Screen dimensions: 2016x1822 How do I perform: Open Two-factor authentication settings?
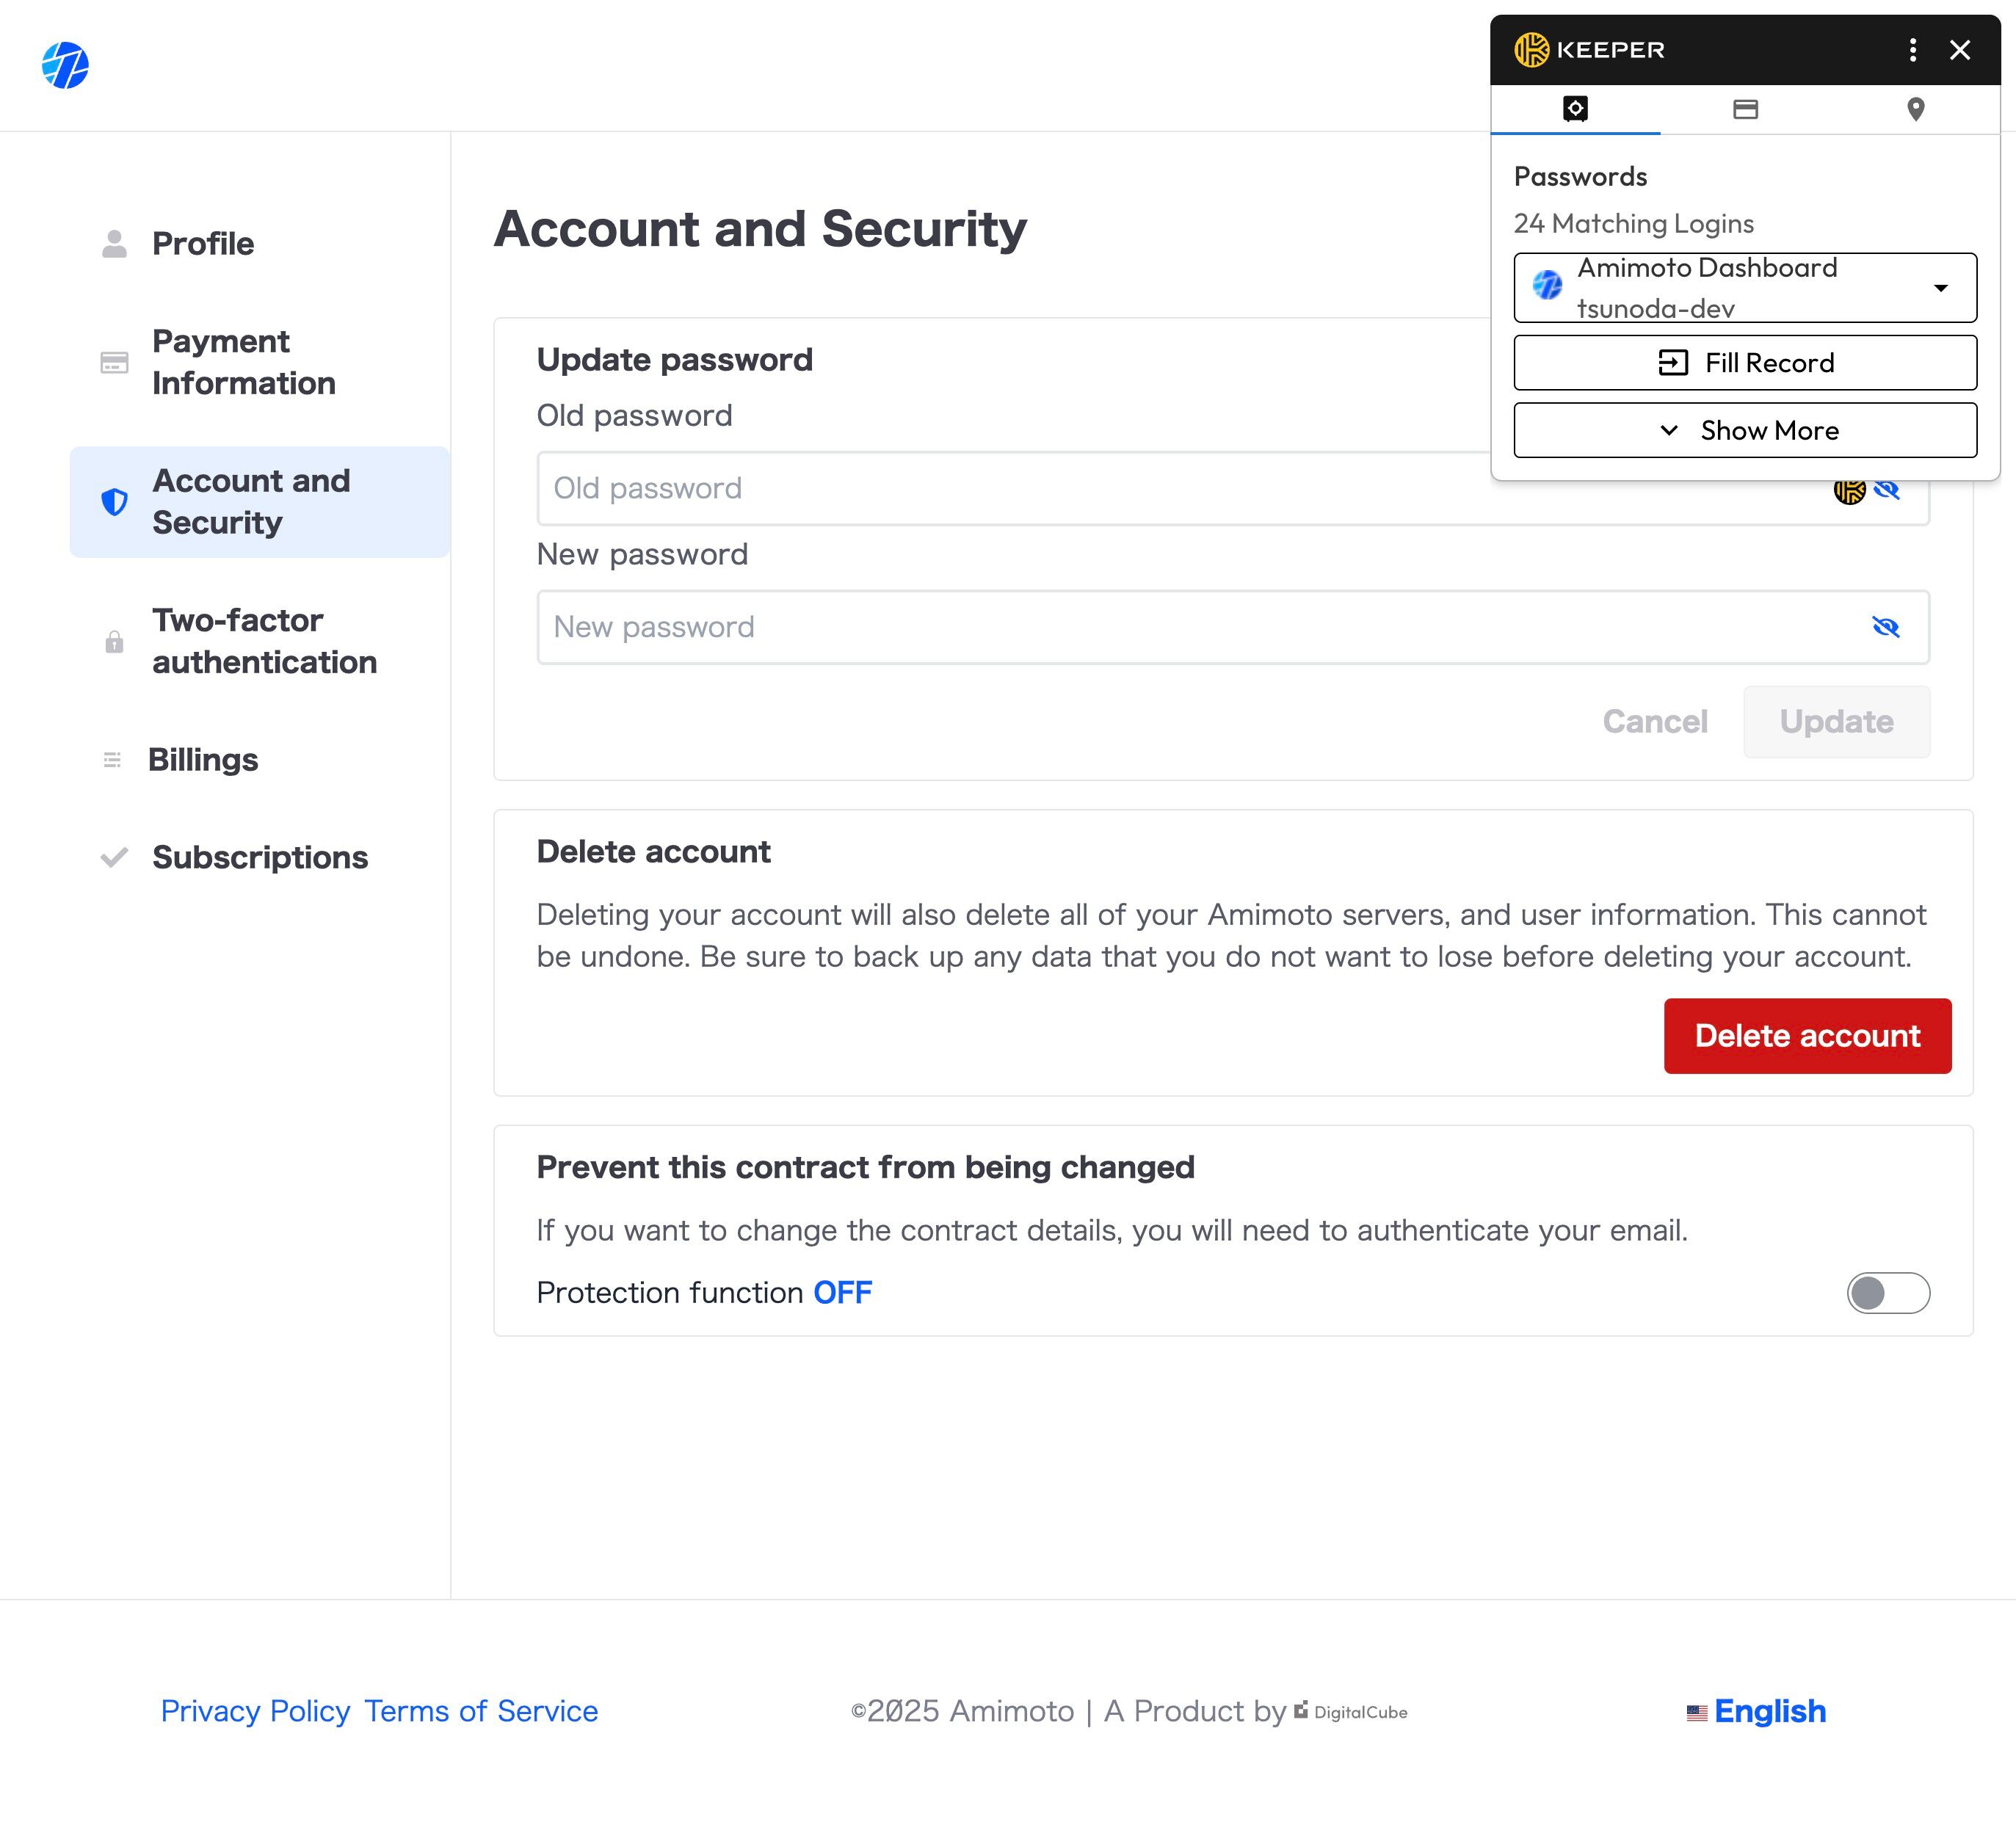click(263, 641)
